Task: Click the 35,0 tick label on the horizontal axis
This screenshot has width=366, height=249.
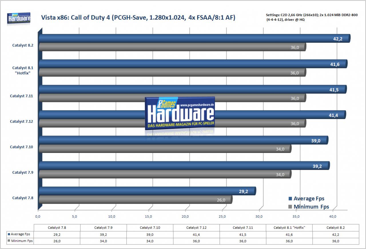Action: point(296,217)
